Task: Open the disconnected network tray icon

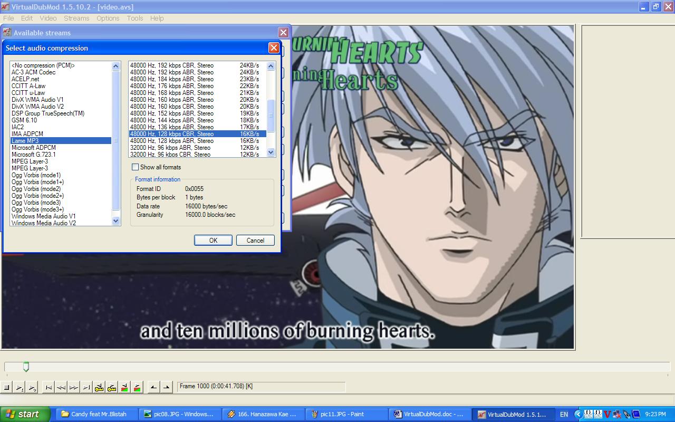Action: click(x=618, y=414)
